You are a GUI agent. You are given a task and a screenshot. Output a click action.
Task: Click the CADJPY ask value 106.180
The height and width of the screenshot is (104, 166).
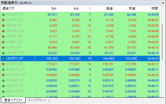tap(74, 58)
